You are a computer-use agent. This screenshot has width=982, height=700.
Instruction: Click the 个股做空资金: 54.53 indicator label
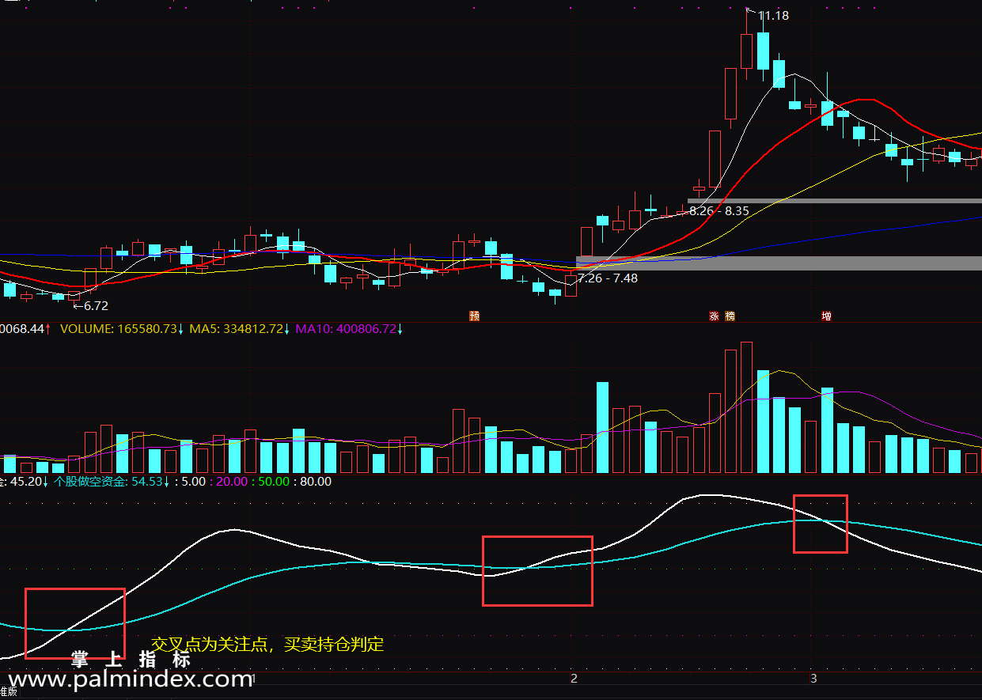click(108, 481)
